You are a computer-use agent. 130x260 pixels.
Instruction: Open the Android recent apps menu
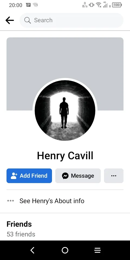tap(97, 250)
